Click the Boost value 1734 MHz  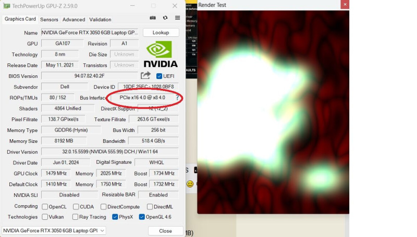[164, 174]
